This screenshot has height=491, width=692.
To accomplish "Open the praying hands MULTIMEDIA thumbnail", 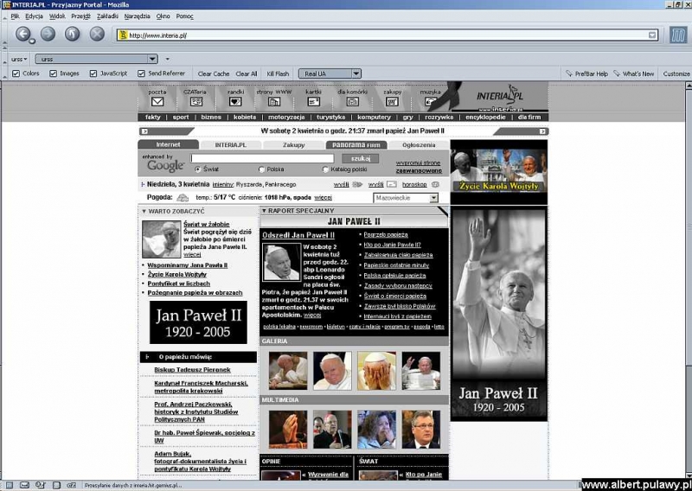I will coord(288,430).
